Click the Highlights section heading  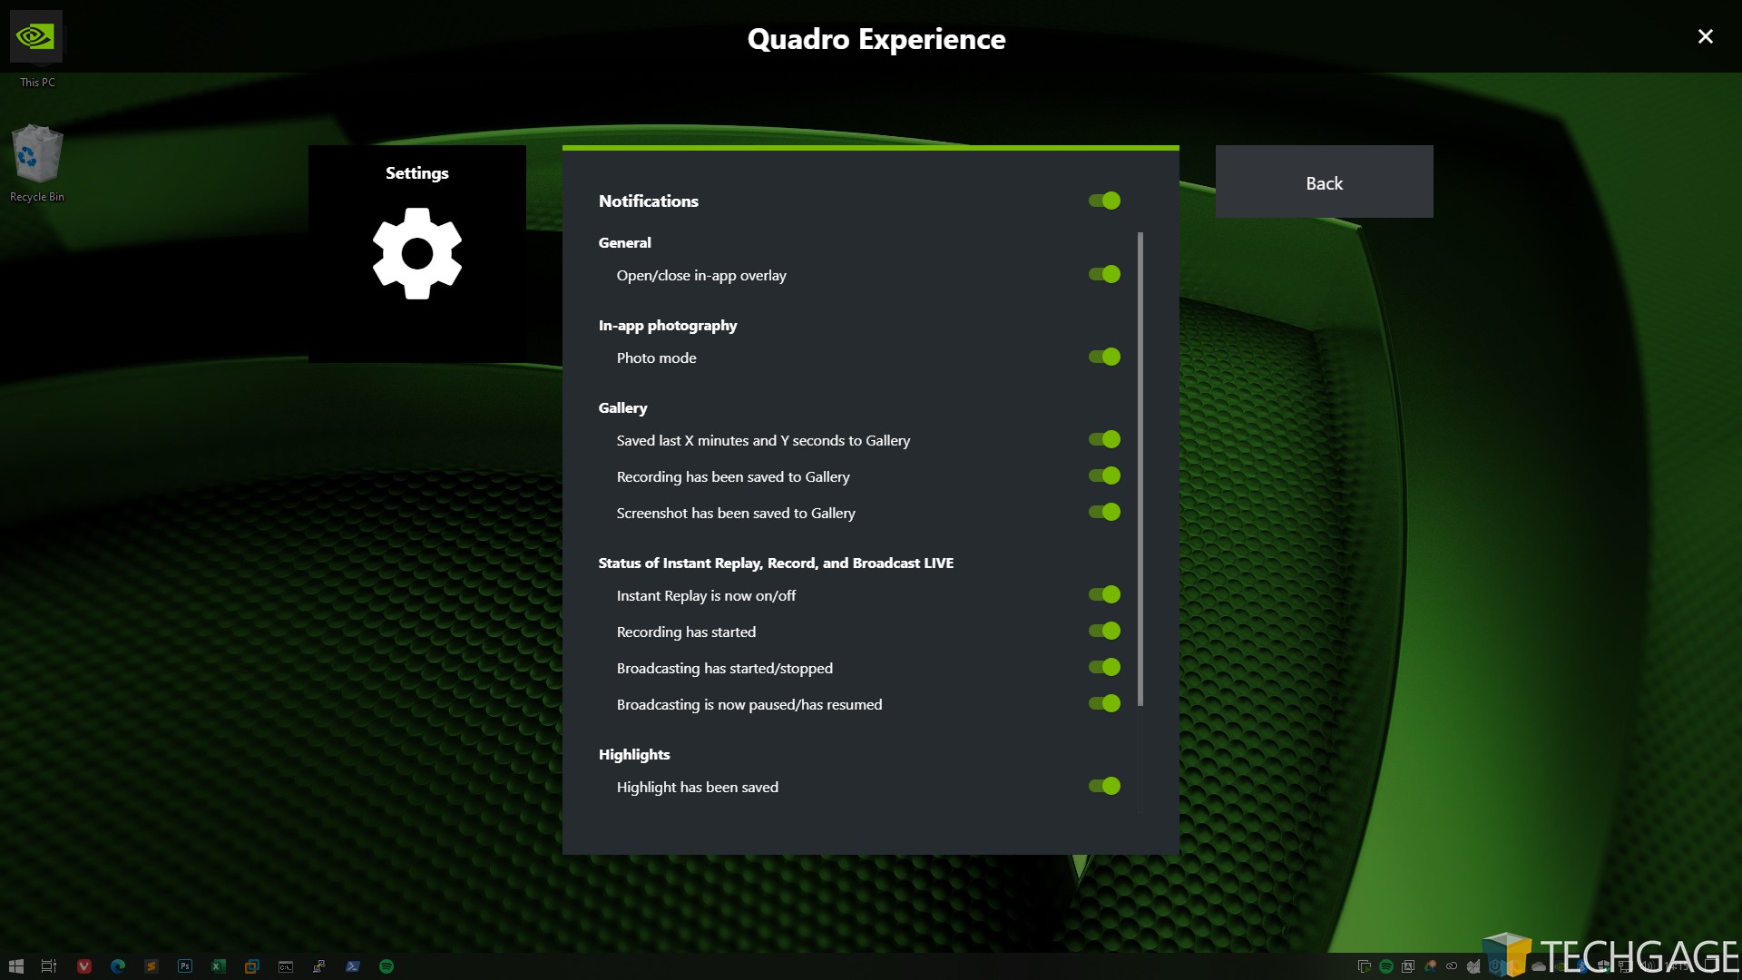click(634, 754)
